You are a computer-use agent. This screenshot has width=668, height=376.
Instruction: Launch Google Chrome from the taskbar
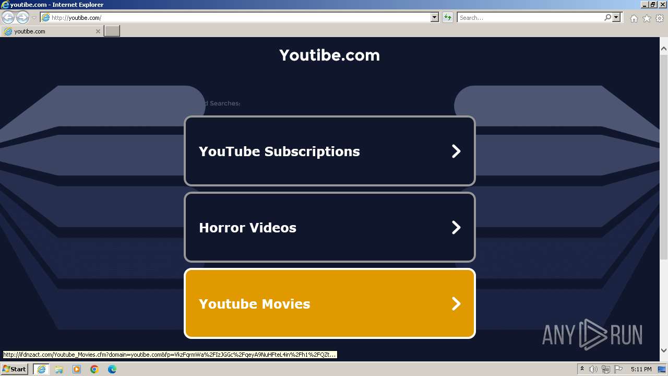click(x=94, y=369)
